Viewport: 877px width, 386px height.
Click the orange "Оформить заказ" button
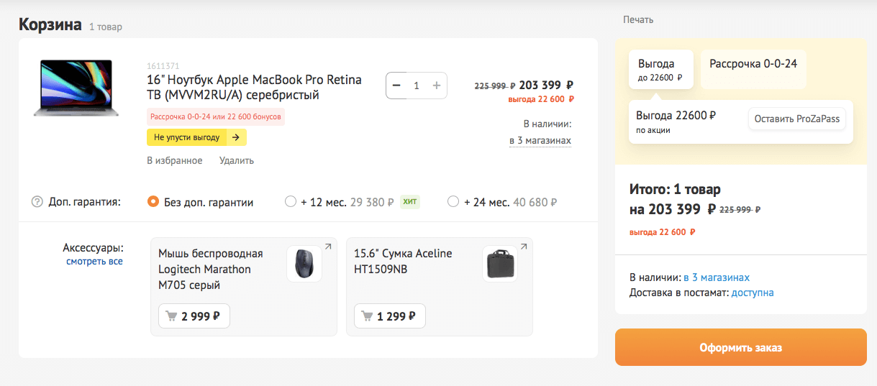point(741,347)
